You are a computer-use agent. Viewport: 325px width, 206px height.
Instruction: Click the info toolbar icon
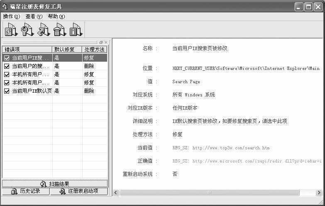tap(76, 30)
